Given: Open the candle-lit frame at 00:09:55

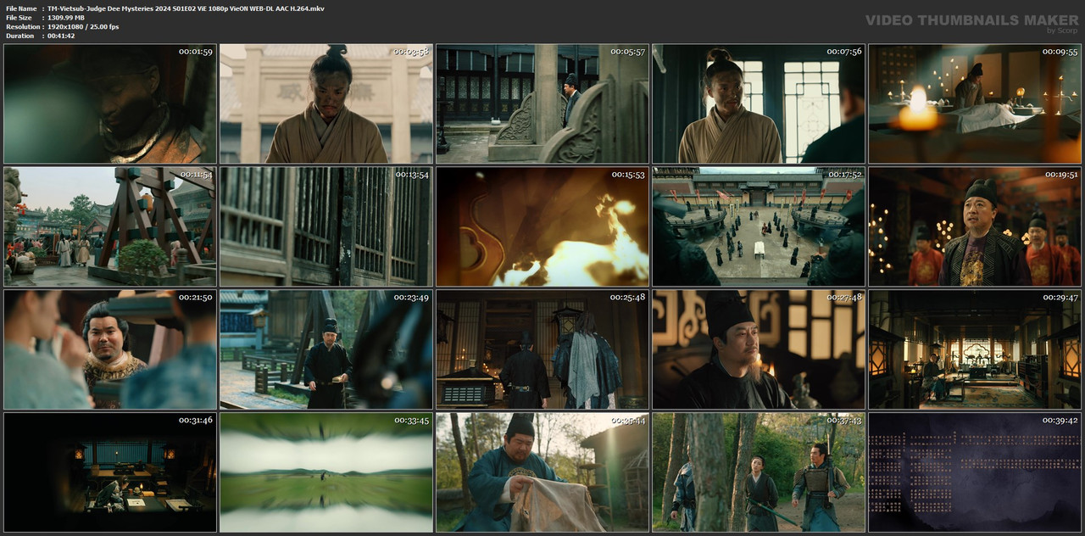Looking at the screenshot, I should pos(975,104).
